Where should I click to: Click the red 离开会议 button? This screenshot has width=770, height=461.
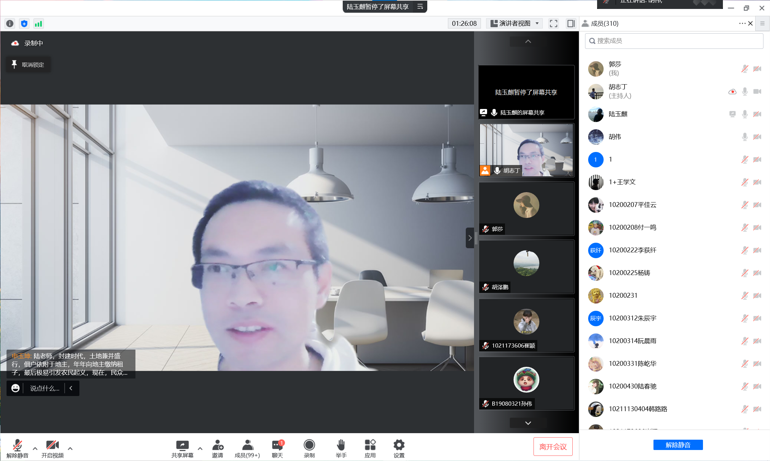tap(553, 447)
